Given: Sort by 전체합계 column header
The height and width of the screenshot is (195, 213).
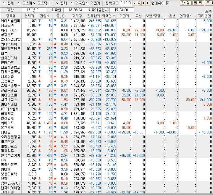Looking at the screenshot, I should coord(93,16).
